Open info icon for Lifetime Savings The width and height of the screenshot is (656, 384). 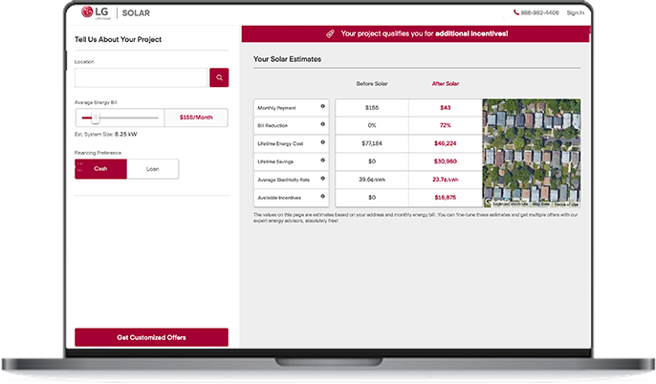(x=322, y=160)
